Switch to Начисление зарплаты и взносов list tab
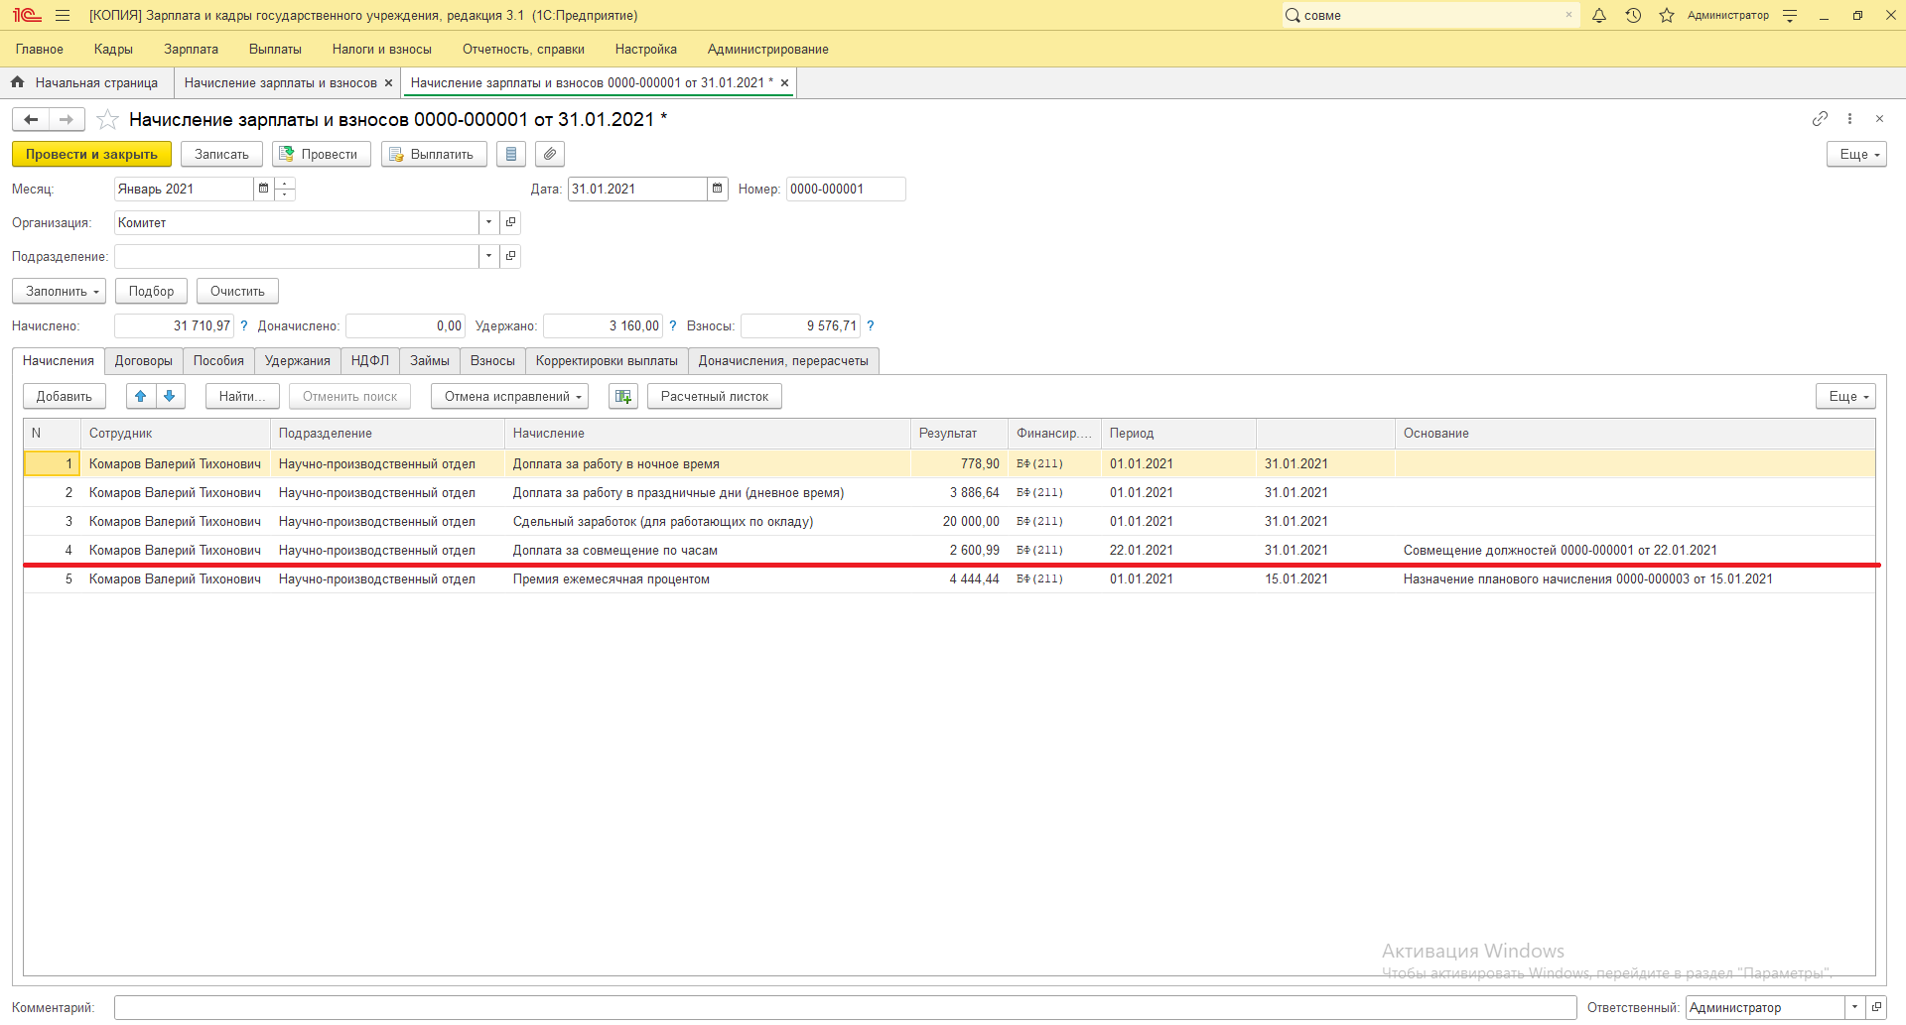Image resolution: width=1906 pixels, height=1025 pixels. click(280, 82)
